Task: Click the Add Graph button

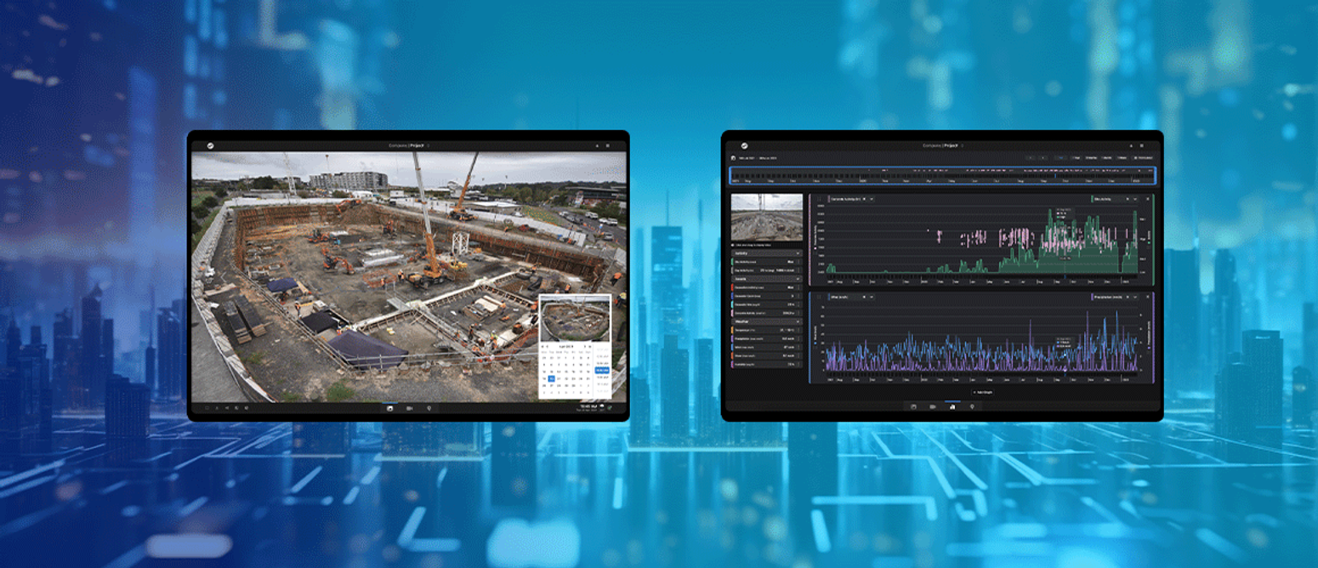Action: point(982,393)
